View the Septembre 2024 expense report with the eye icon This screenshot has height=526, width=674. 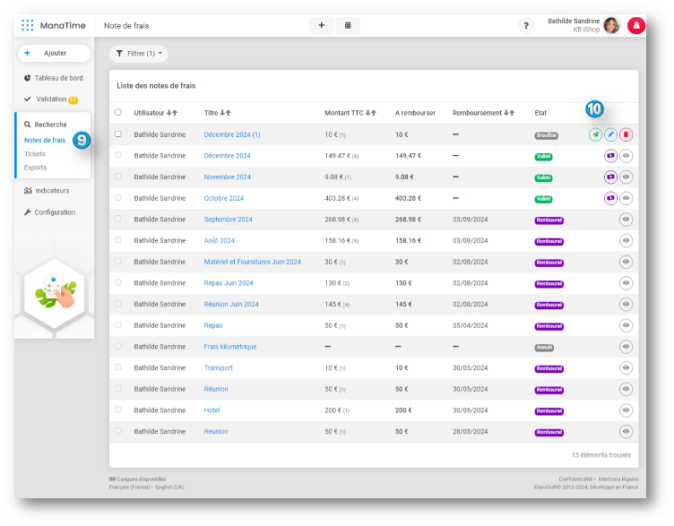626,220
